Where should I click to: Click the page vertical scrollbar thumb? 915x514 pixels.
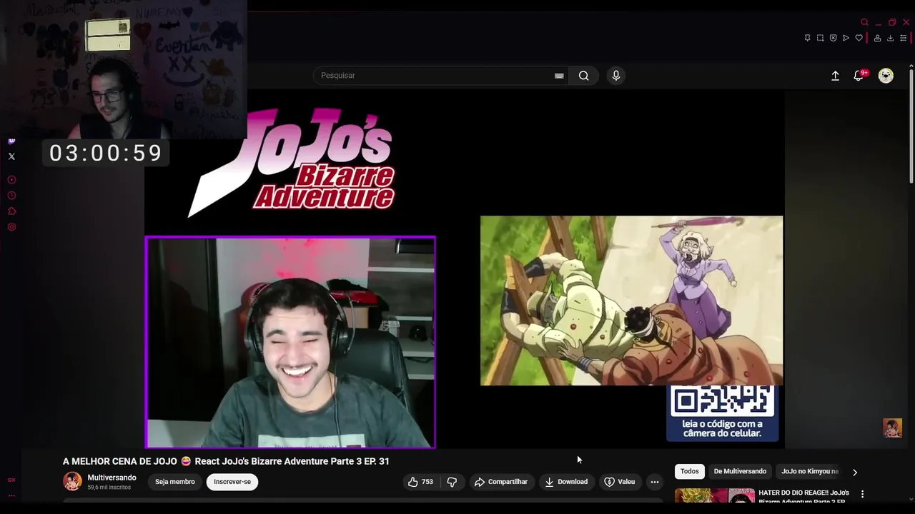click(911, 126)
